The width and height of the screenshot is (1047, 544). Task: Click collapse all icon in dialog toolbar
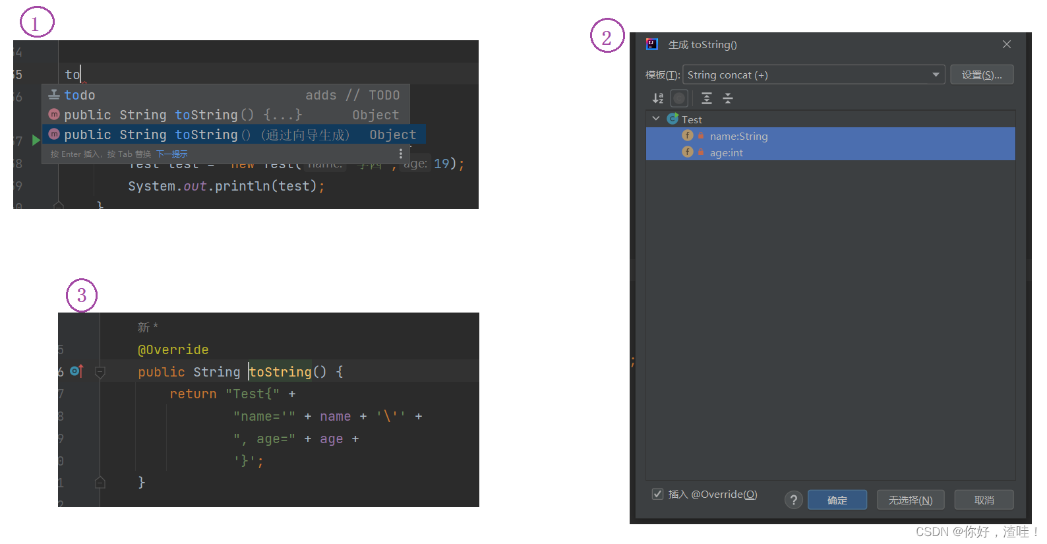pyautogui.click(x=728, y=98)
